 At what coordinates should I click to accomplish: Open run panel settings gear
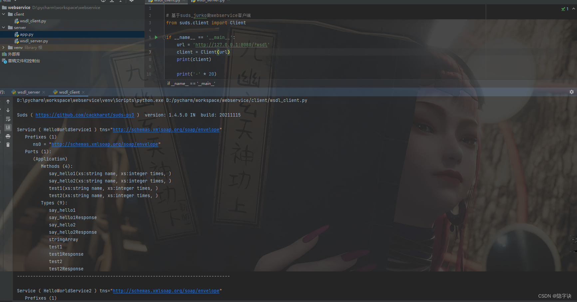pyautogui.click(x=572, y=92)
